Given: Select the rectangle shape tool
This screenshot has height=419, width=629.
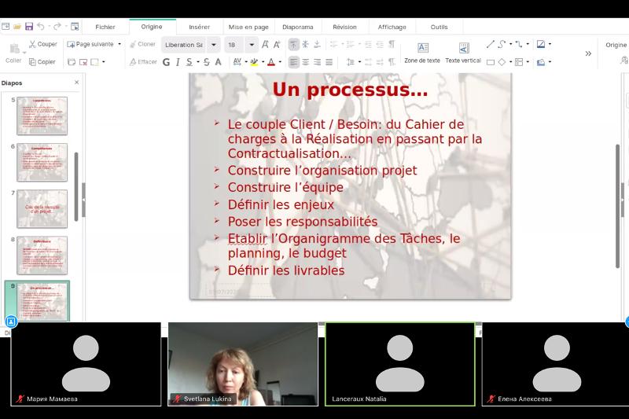Looking at the screenshot, I should click(490, 62).
